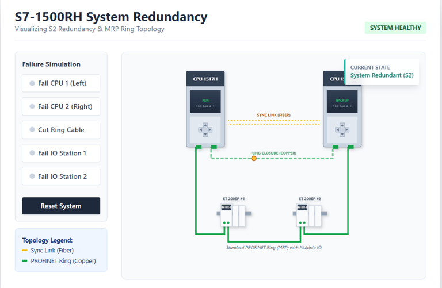This screenshot has height=288, width=442.
Task: Click the RING CLOSURE (COPPER) label
Action: pyautogui.click(x=273, y=153)
